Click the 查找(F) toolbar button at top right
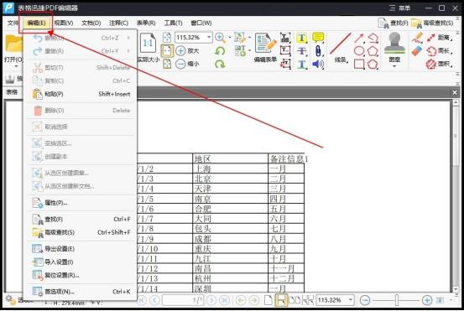Screen dimensions: 464x311 [x=393, y=23]
